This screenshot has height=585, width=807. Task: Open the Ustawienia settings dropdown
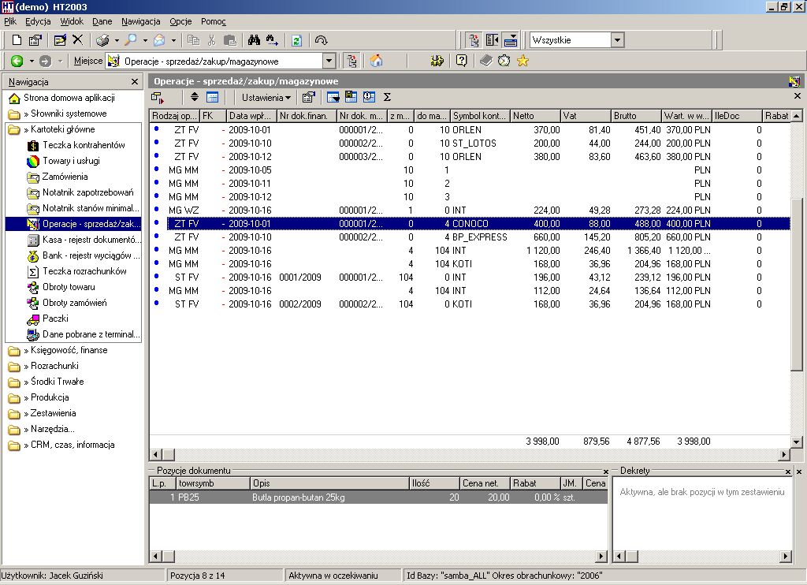[266, 97]
